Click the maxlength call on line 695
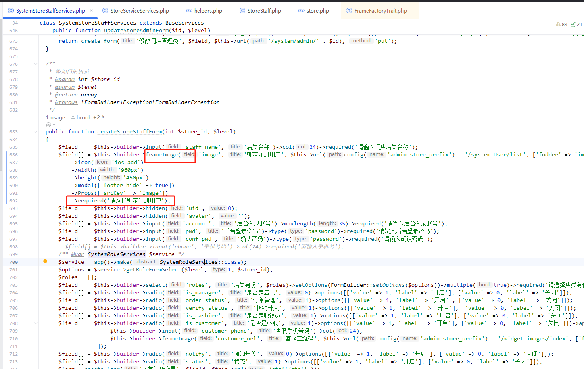The image size is (584, 369). 298,224
